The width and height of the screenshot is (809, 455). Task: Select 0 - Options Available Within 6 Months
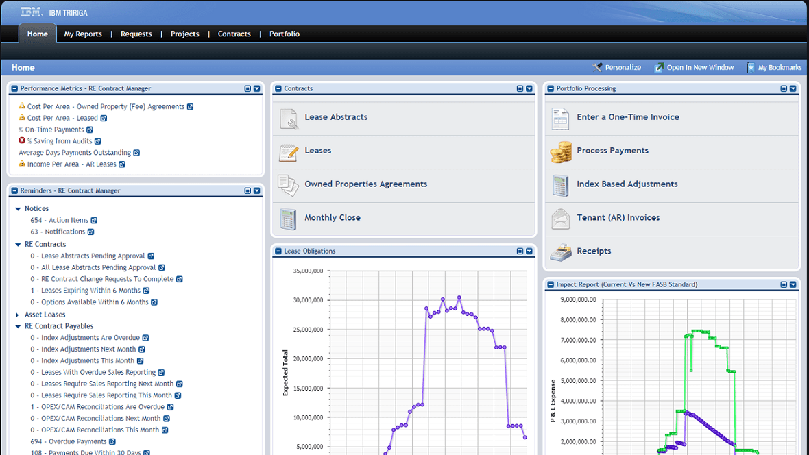89,302
